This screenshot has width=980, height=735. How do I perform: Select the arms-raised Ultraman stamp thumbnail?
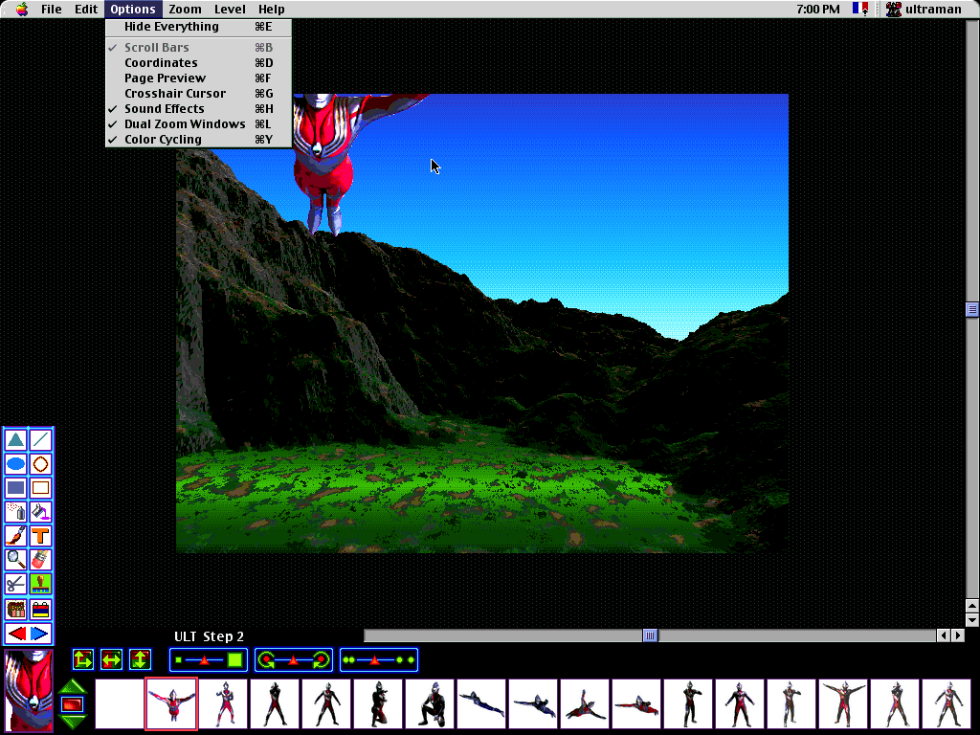click(x=843, y=703)
